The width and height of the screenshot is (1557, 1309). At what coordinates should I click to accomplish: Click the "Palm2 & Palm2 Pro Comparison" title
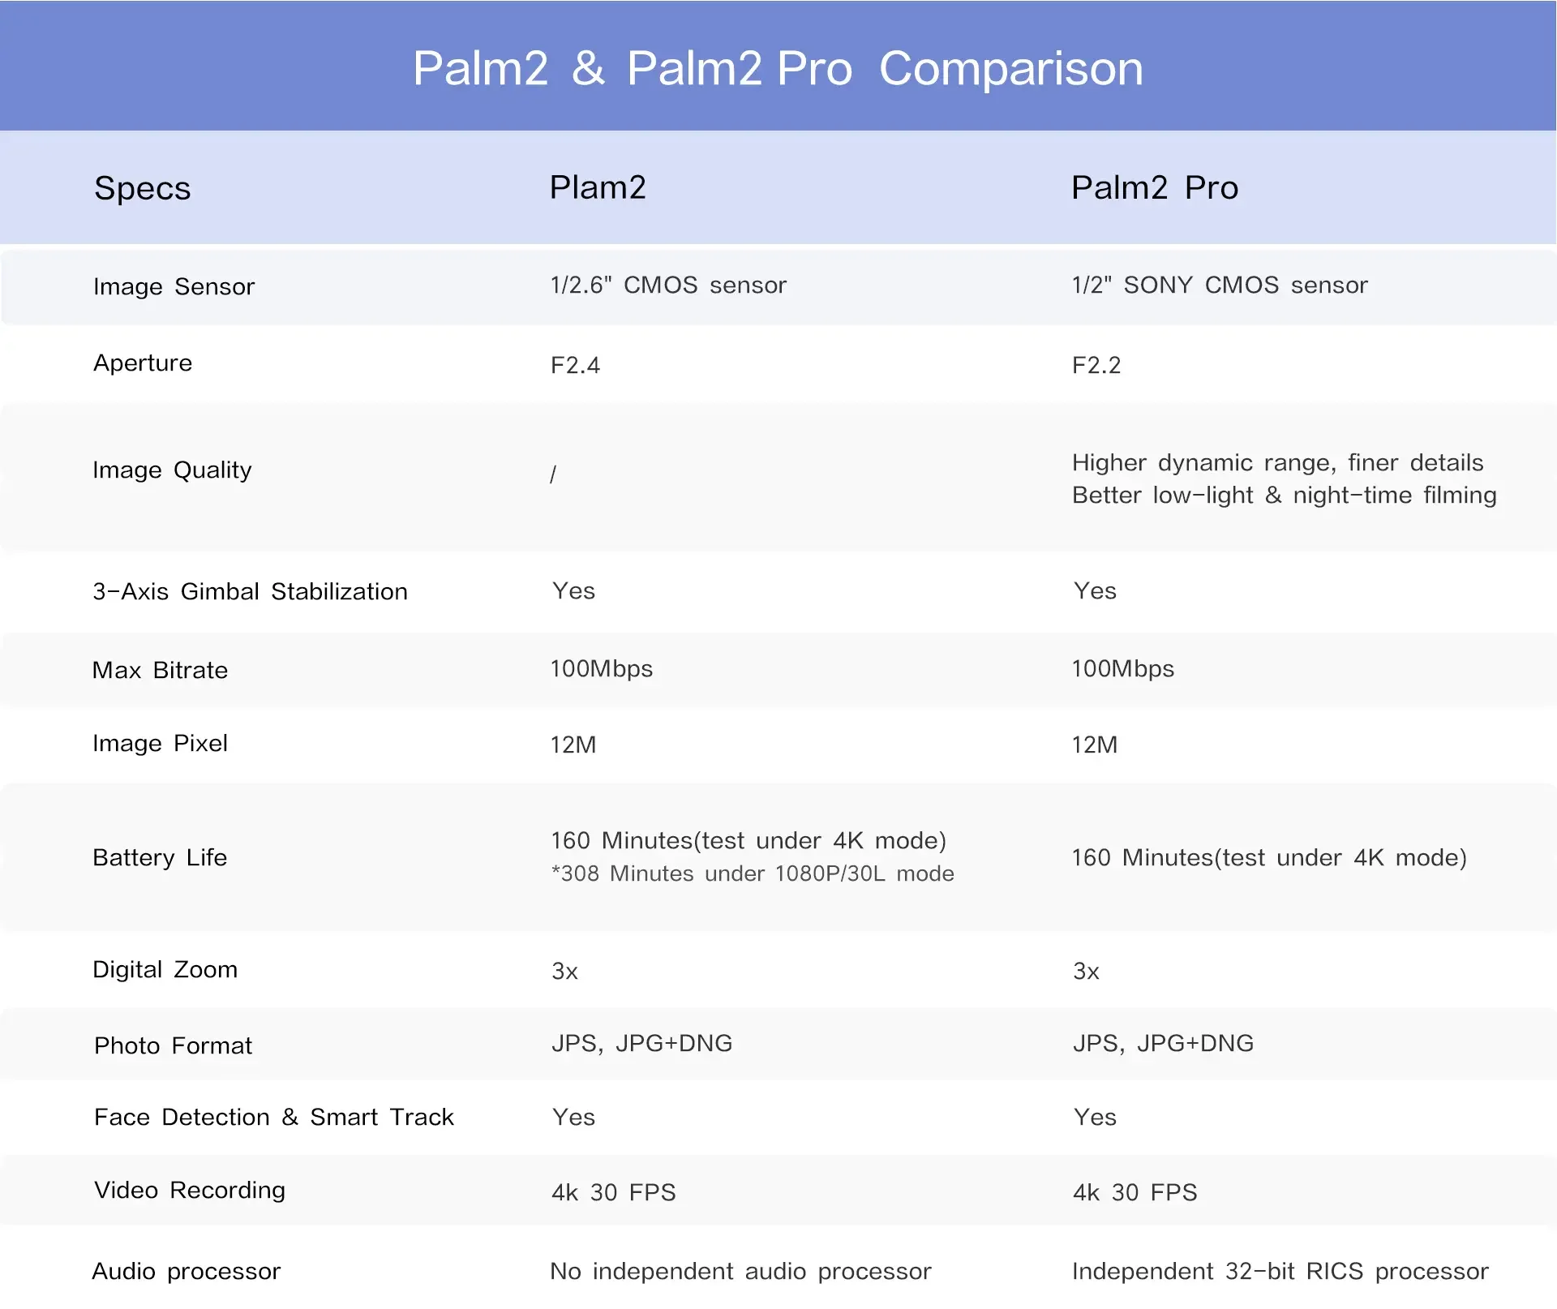(778, 68)
